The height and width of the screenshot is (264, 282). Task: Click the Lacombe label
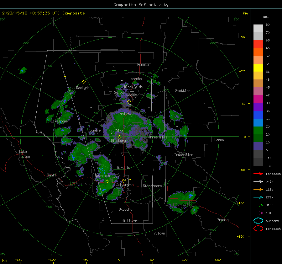coord(135,79)
